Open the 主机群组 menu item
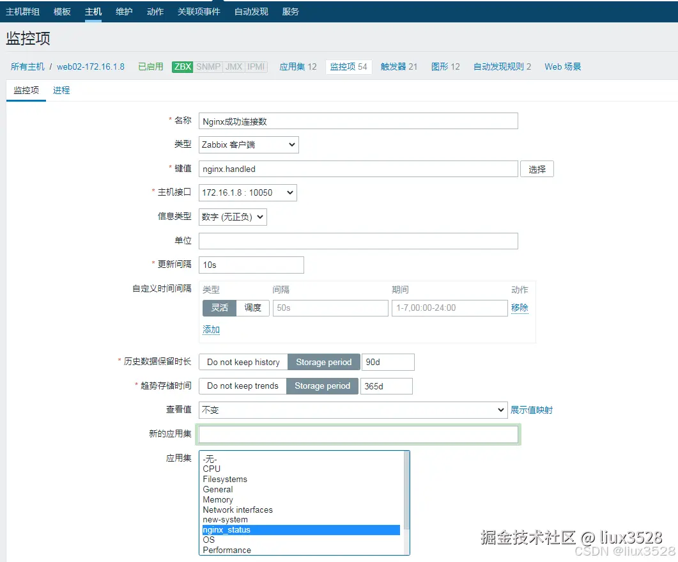The width and height of the screenshot is (678, 562). click(23, 12)
